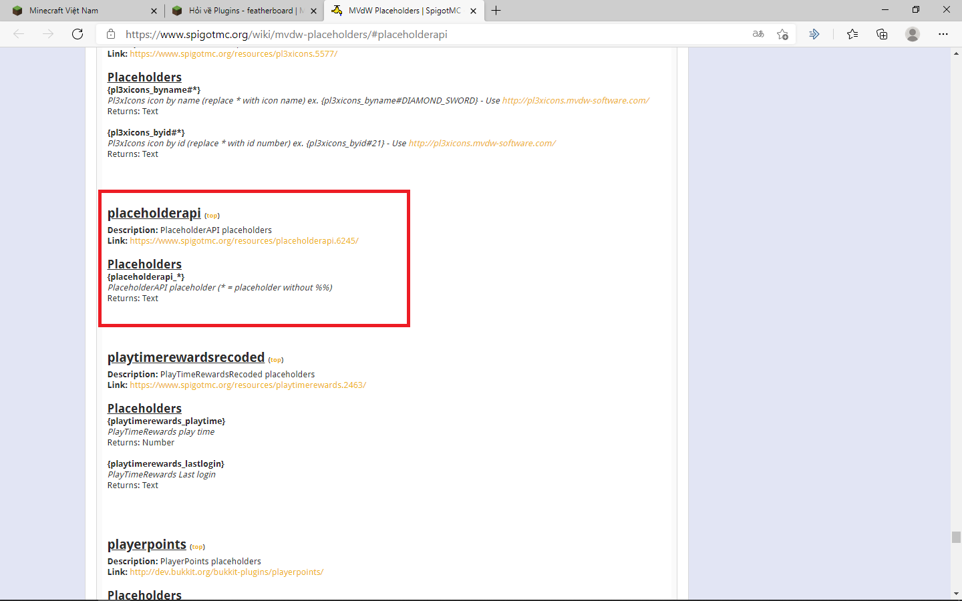
Task: Open the pl3xicons.5577 resource link
Action: click(234, 54)
